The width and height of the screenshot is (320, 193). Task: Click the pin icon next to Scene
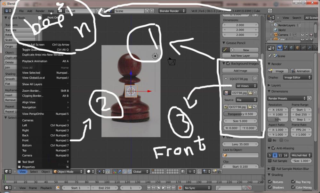[x=270, y=56]
